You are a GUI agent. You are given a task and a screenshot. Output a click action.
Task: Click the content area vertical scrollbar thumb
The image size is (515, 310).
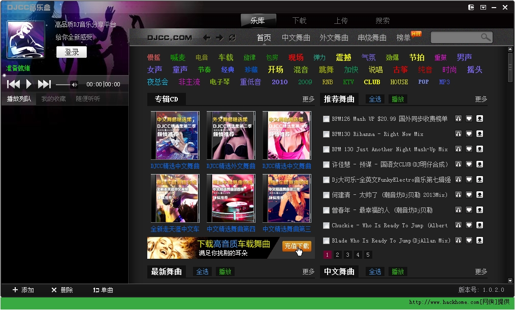pyautogui.click(x=510, y=66)
